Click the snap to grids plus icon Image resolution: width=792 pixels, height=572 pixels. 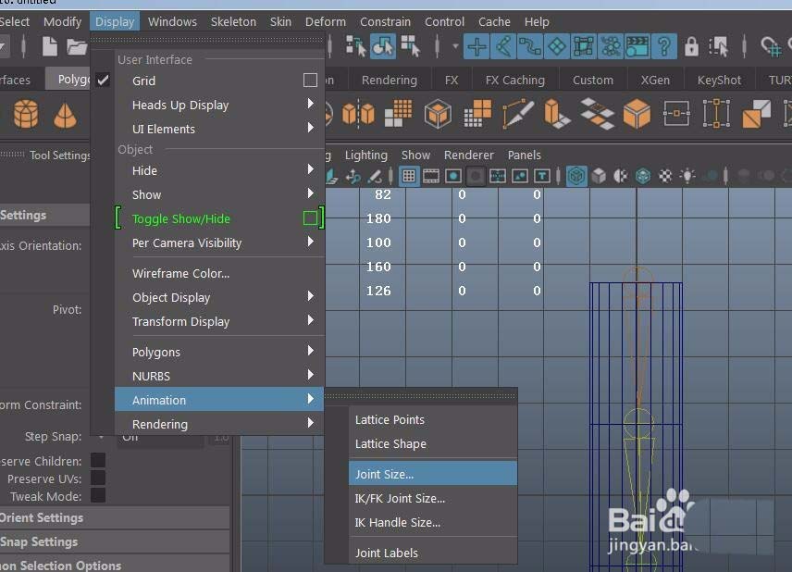pyautogui.click(x=476, y=46)
